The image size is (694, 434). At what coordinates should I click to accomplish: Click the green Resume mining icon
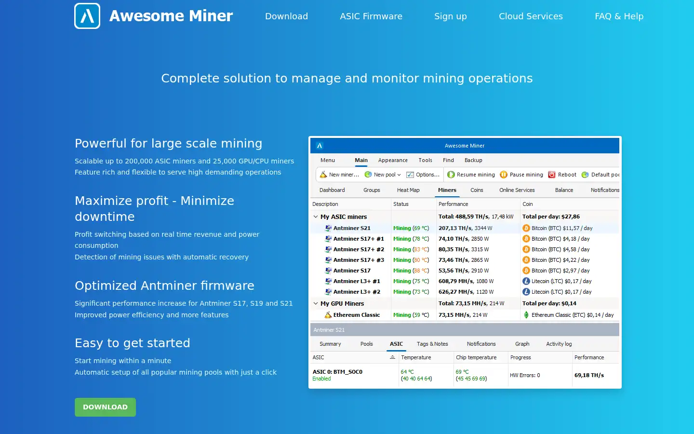tap(451, 175)
